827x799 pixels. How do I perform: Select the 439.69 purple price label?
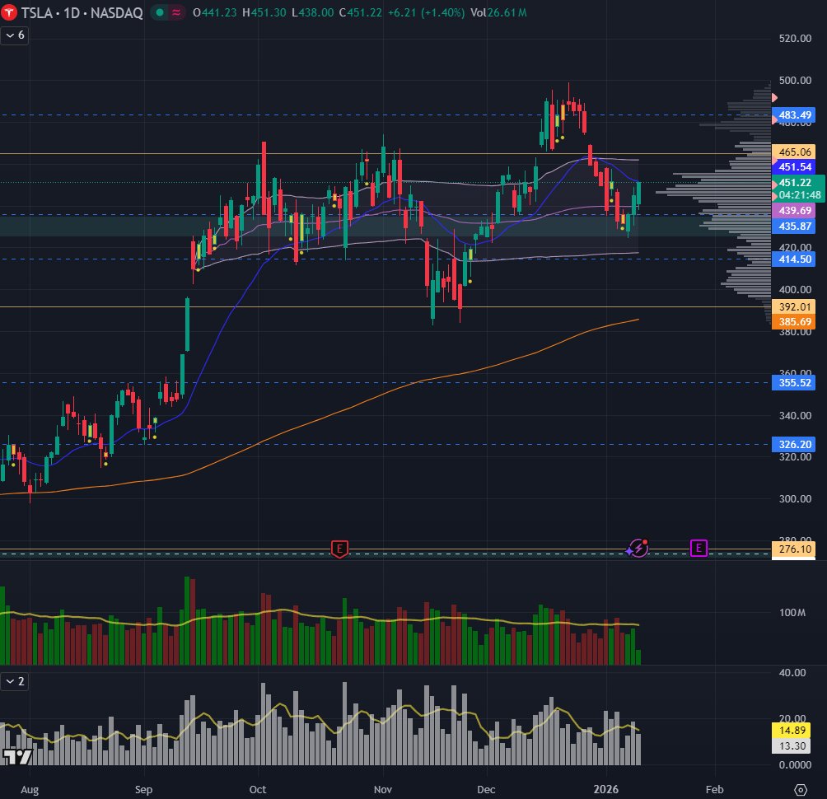pyautogui.click(x=794, y=210)
